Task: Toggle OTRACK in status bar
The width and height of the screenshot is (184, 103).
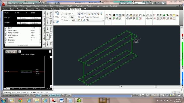Action: coord(52,95)
